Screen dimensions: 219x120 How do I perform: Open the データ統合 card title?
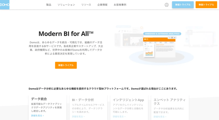click(39, 99)
